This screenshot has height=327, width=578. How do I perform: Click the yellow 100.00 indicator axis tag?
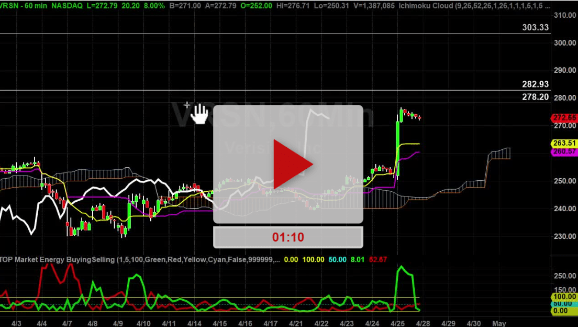(x=564, y=297)
